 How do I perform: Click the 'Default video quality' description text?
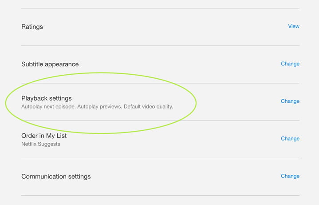148,107
